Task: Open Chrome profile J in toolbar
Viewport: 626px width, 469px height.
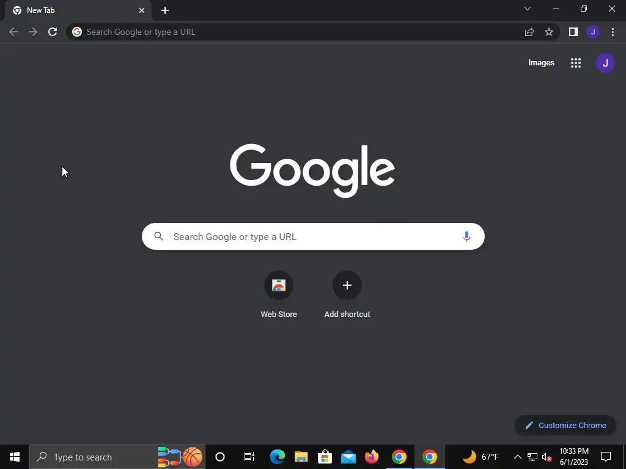Action: [x=593, y=32]
